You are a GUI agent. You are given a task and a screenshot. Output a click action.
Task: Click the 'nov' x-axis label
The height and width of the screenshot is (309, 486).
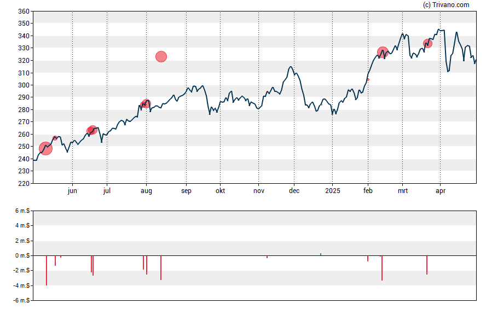(x=259, y=191)
